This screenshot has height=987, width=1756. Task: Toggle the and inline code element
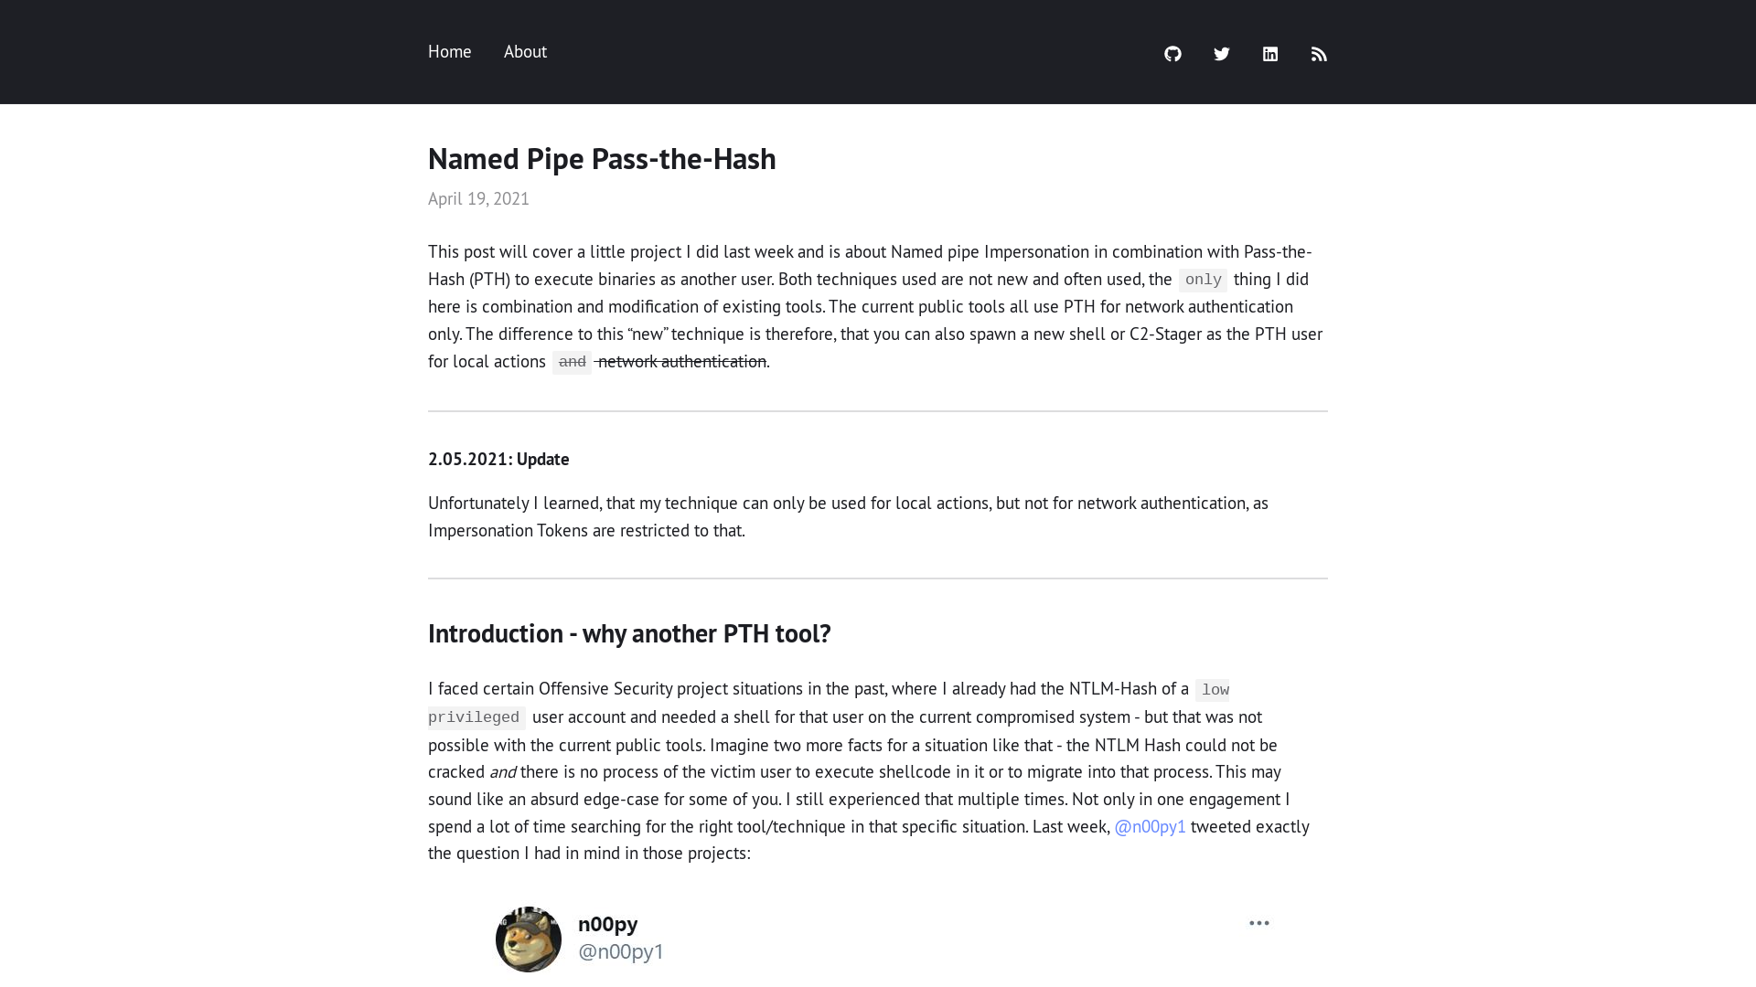tap(572, 362)
